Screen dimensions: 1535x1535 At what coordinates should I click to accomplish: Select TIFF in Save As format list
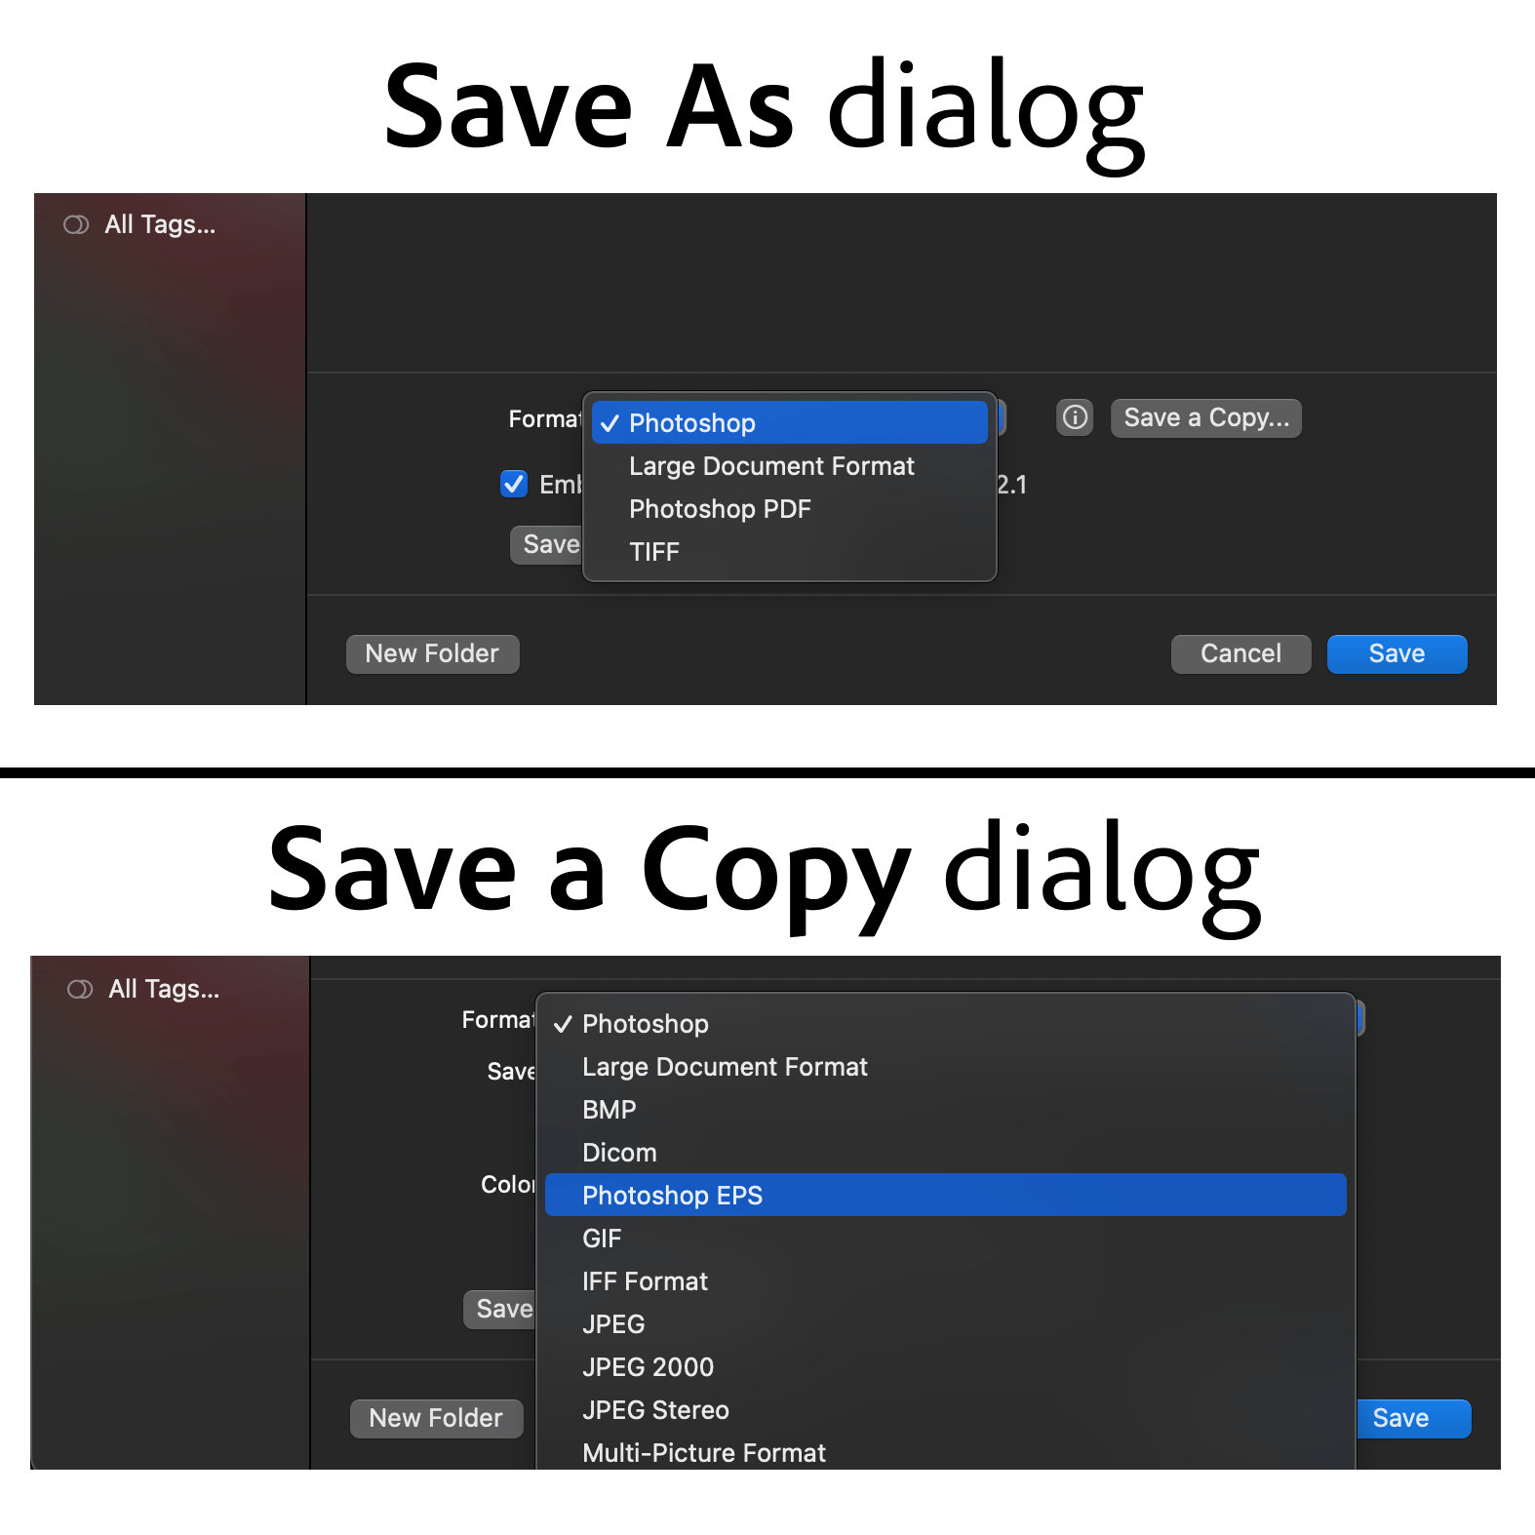790,552
